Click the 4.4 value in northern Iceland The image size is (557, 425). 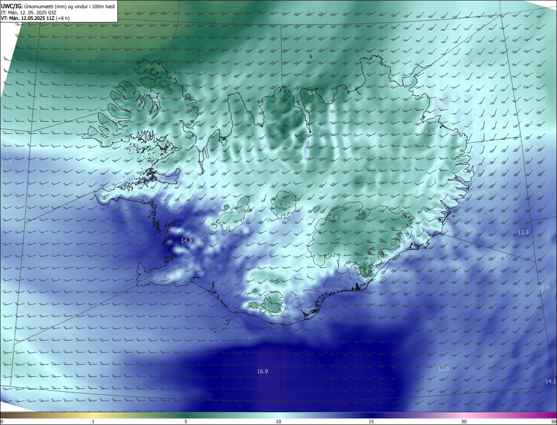tap(312, 93)
